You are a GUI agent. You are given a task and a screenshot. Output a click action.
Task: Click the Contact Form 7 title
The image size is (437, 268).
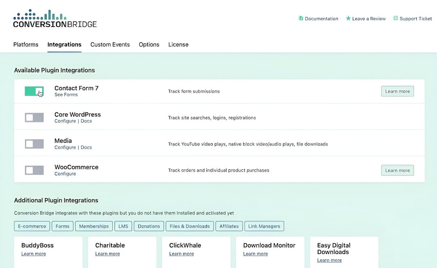76,88
